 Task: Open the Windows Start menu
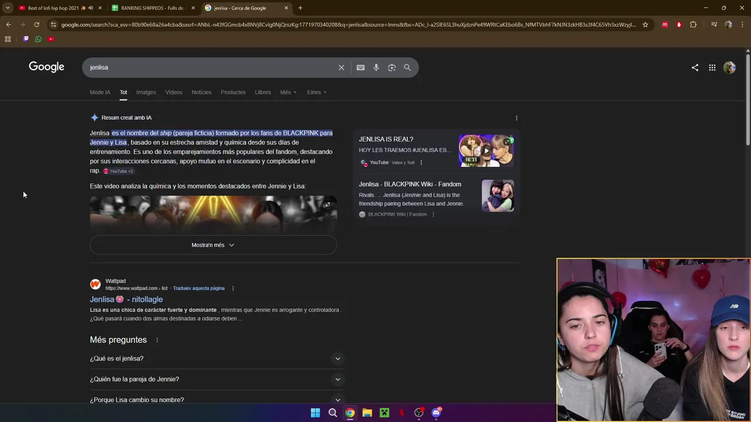[315, 413]
